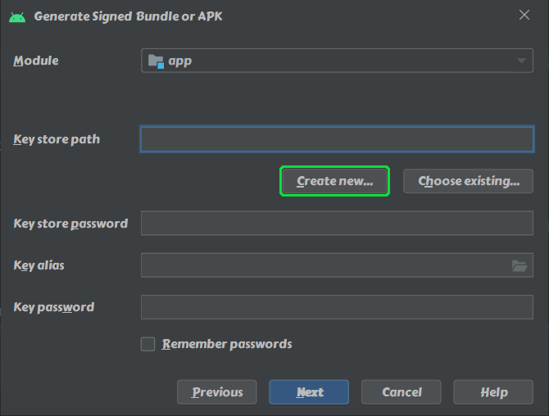Go back with the Previous button

[216, 392]
